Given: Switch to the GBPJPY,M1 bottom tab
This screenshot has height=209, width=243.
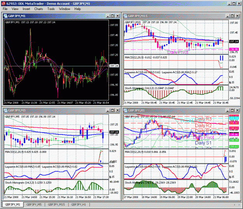Looking at the screenshot, I should [12, 204].
